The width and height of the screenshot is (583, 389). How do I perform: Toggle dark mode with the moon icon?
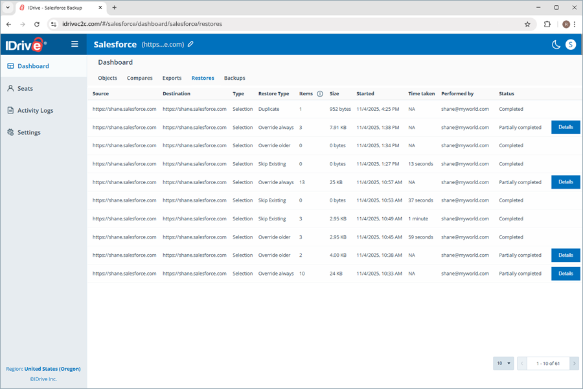[556, 45]
